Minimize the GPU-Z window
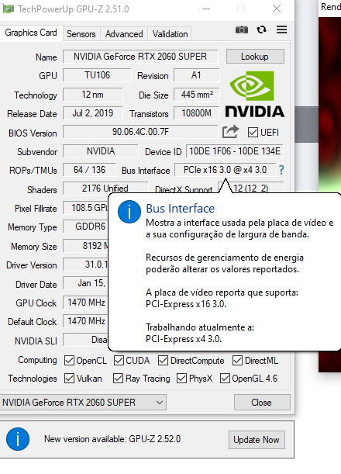 point(206,9)
